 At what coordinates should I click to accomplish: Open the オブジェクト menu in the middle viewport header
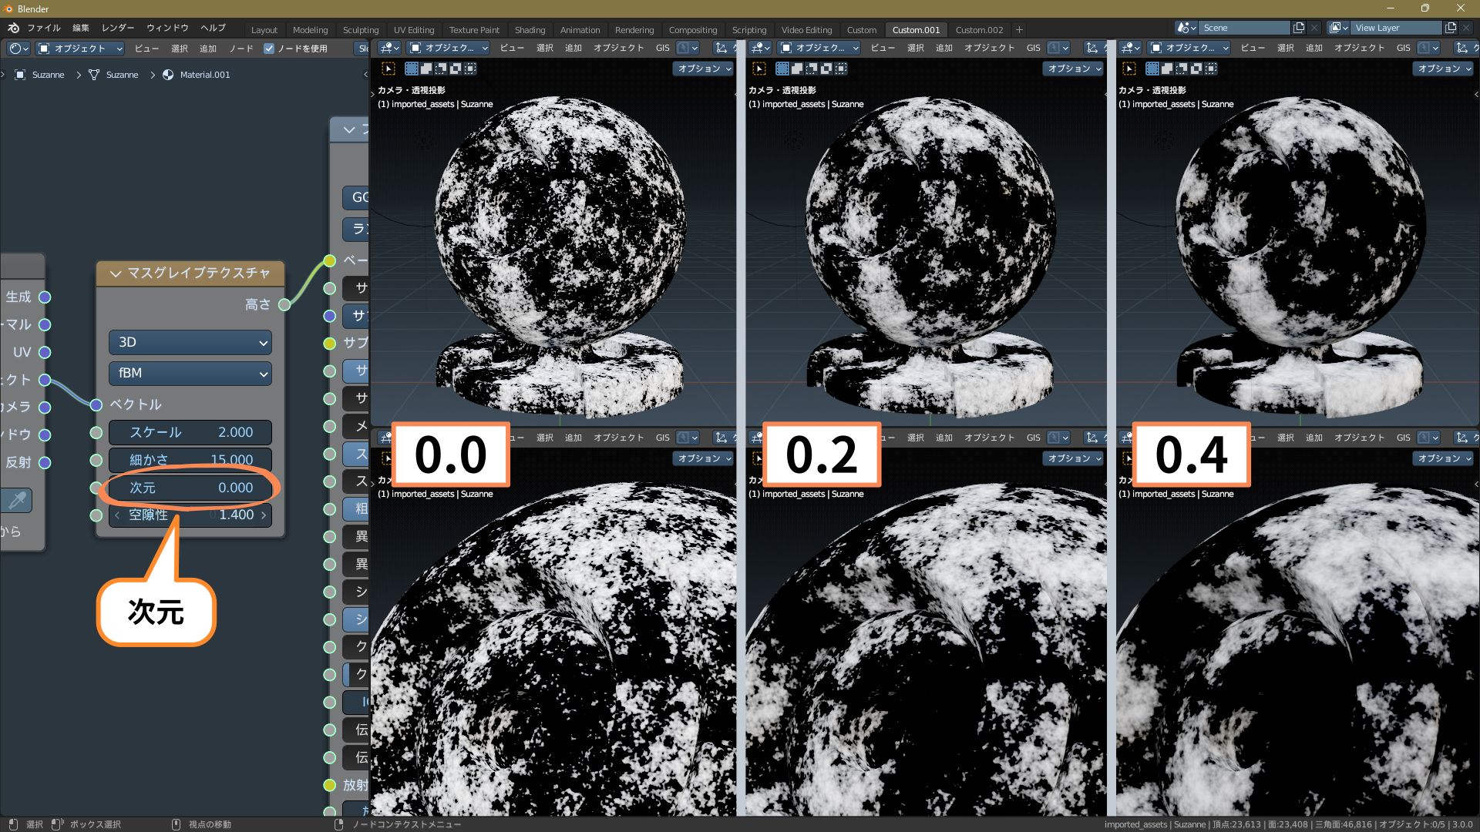click(990, 48)
